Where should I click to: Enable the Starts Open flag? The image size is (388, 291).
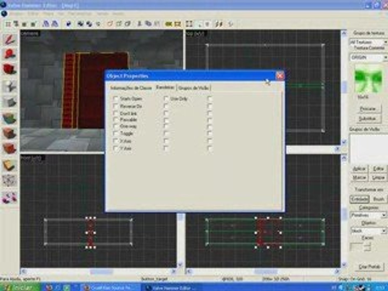click(x=116, y=99)
